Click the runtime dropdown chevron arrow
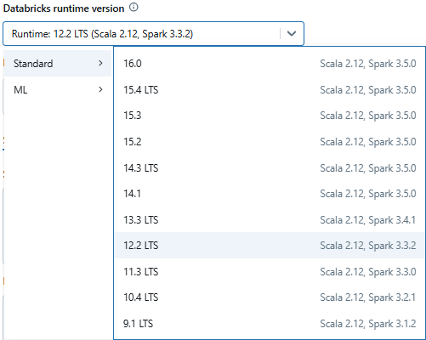426x340 pixels. (x=292, y=34)
